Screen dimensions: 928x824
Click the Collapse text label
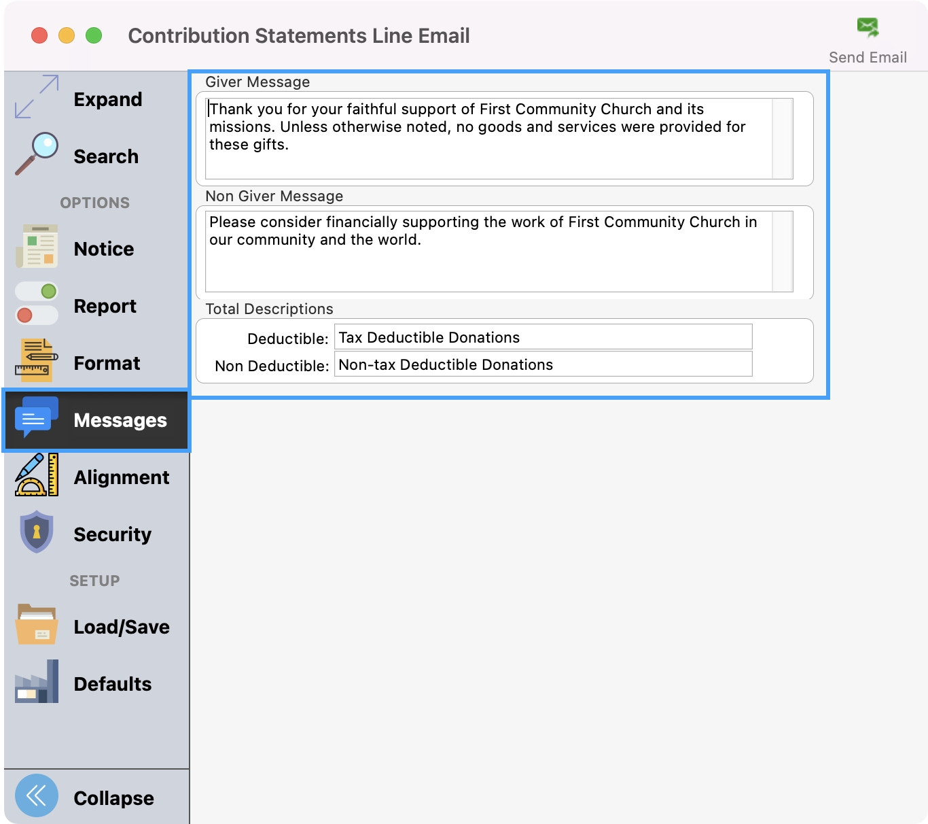point(113,798)
